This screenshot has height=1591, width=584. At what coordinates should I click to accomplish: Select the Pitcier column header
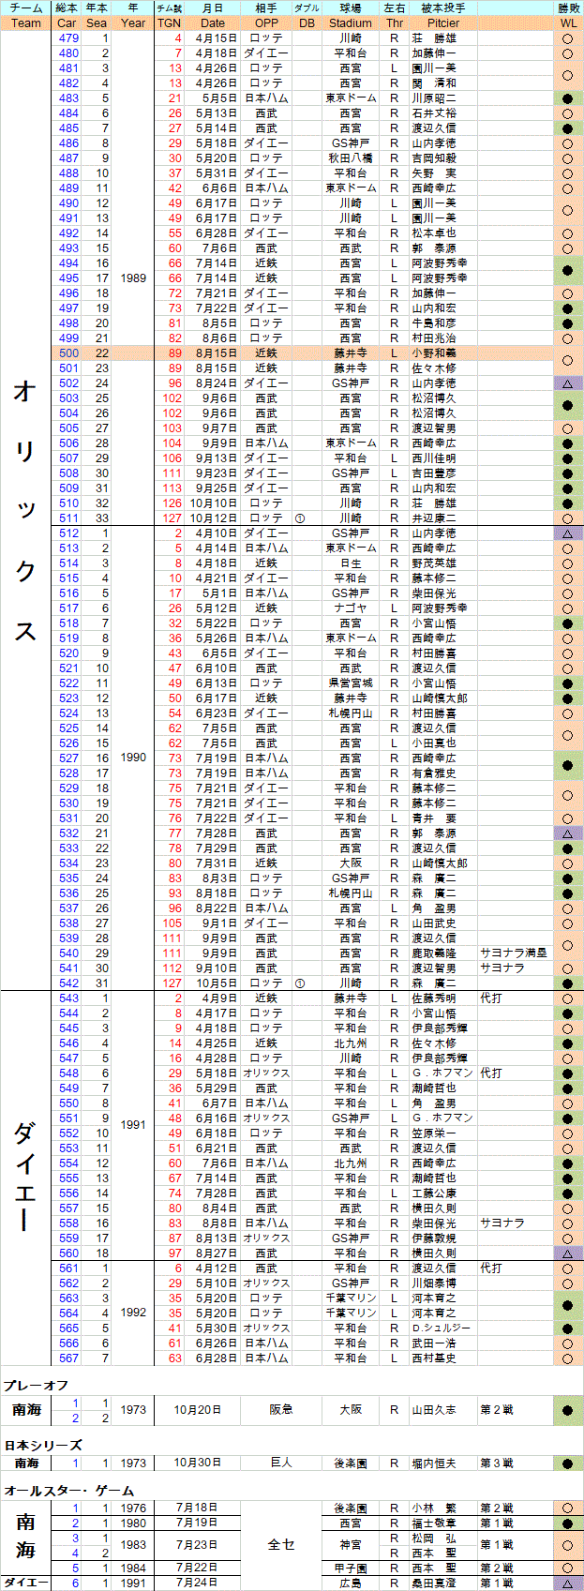point(443,23)
